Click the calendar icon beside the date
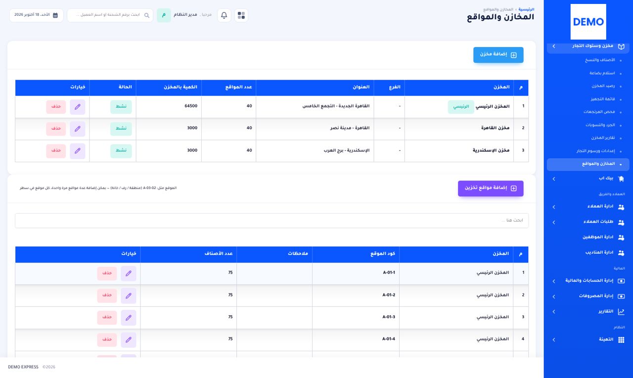This screenshot has height=378, width=633. 55,15
